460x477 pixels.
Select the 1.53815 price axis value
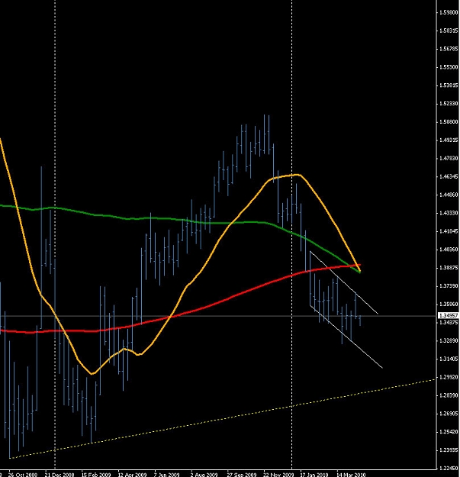tap(449, 85)
